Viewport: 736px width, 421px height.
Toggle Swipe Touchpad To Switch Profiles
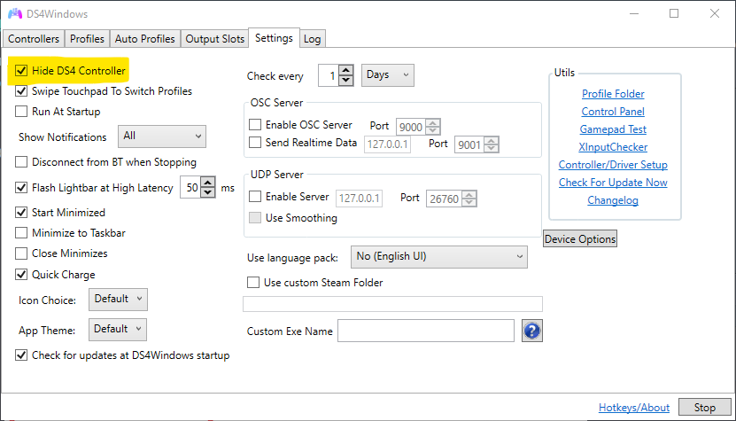coord(21,91)
